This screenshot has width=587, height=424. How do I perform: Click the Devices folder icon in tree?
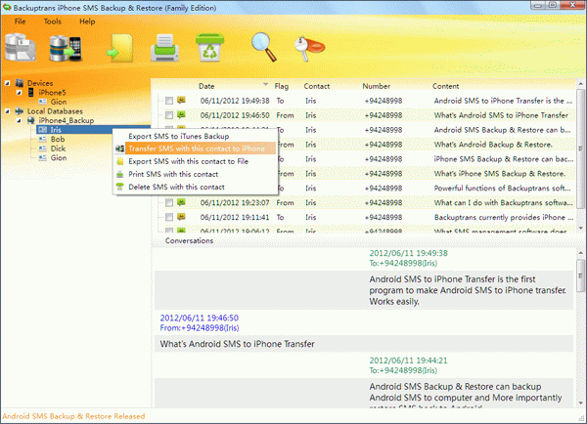(x=20, y=83)
